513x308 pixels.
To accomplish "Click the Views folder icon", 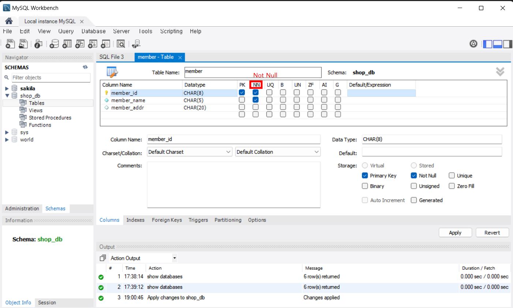I will pos(23,110).
